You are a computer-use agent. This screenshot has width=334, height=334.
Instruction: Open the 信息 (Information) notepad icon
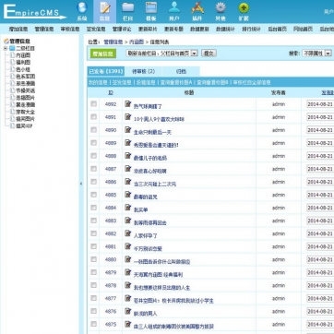coord(104,11)
